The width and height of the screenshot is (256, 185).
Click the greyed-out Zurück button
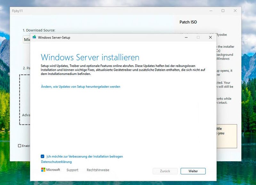point(165,171)
